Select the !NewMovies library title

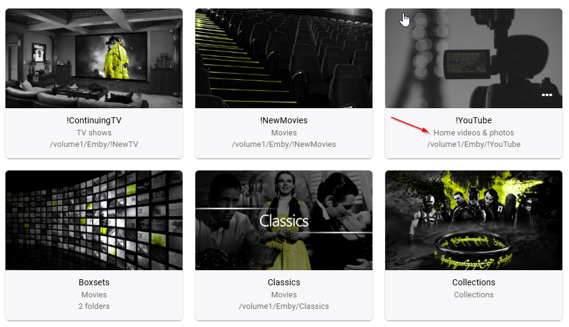284,120
